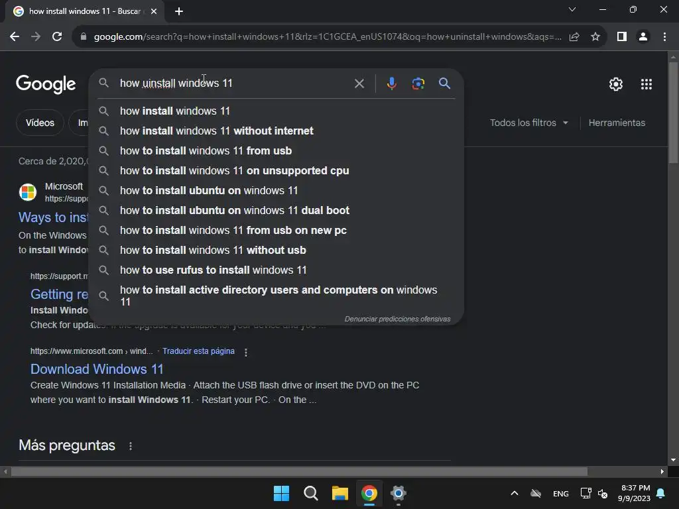Open File Explorer from taskbar
This screenshot has width=679, height=509.
point(340,493)
